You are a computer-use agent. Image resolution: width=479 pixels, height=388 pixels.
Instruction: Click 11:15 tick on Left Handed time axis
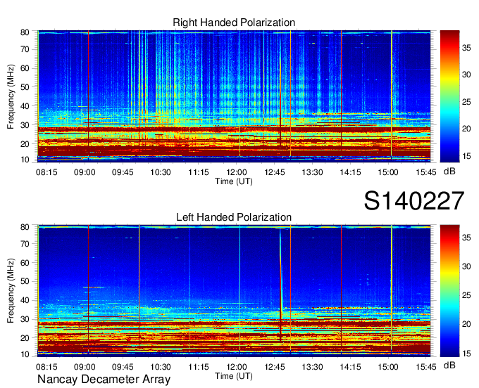[x=199, y=367]
